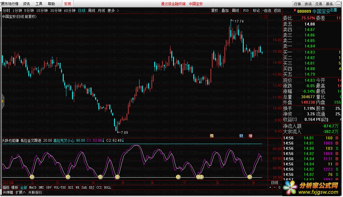This screenshot has width=343, height=197.
Task: Click the red 增 marker on the chart
Action: tap(250, 136)
